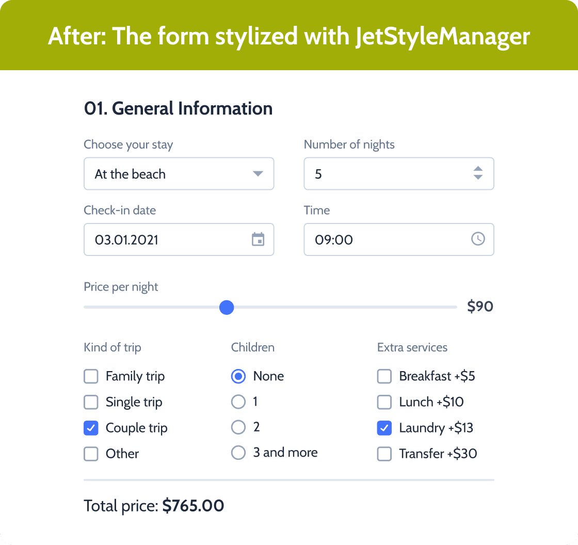
Task: Open the calendar picker for Check-in date
Action: pyautogui.click(x=258, y=239)
